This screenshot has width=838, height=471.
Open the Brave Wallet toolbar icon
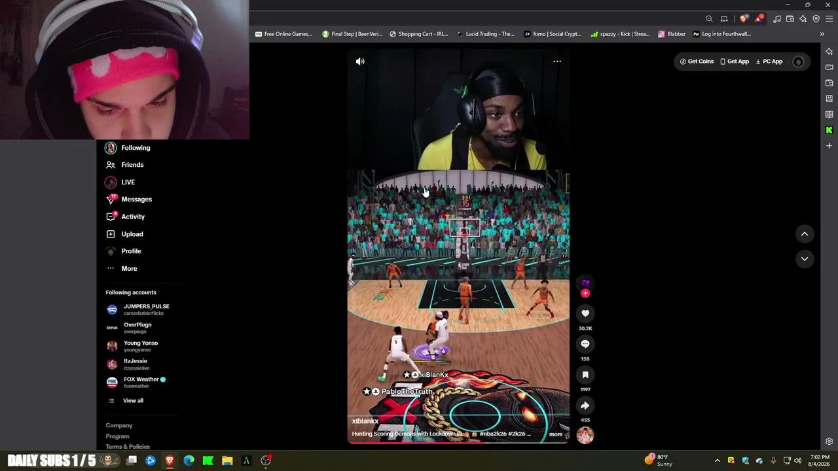[x=790, y=19]
